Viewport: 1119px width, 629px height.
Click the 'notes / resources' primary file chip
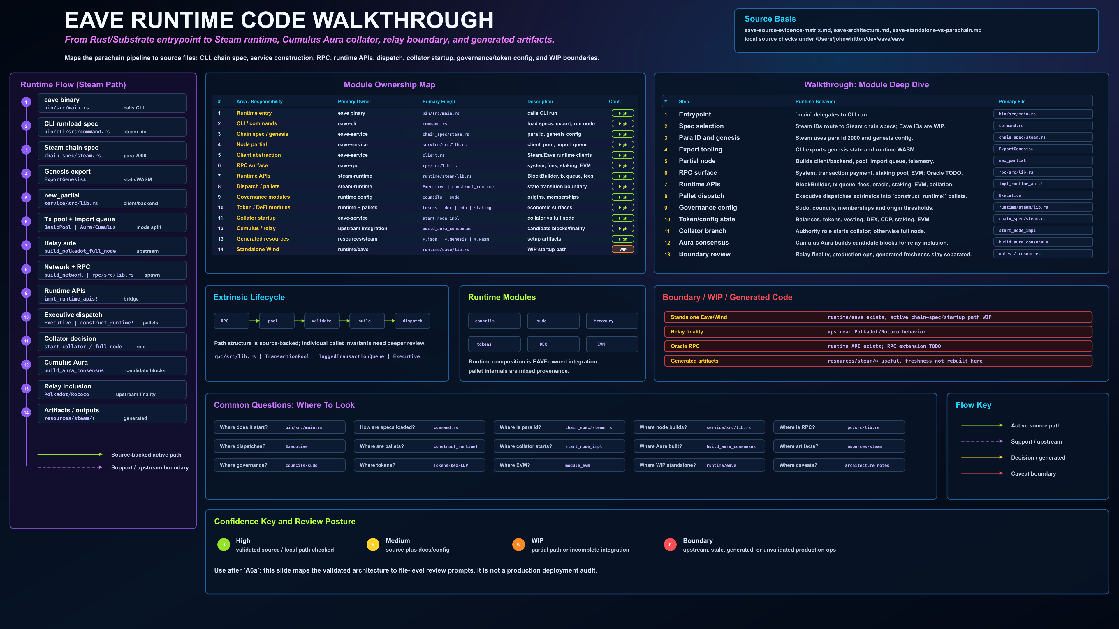tap(1043, 254)
